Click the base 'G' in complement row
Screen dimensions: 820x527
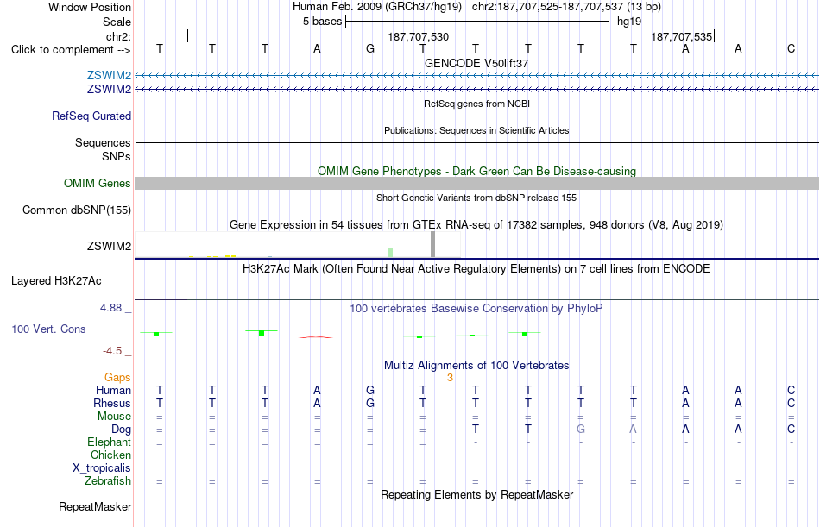point(370,49)
